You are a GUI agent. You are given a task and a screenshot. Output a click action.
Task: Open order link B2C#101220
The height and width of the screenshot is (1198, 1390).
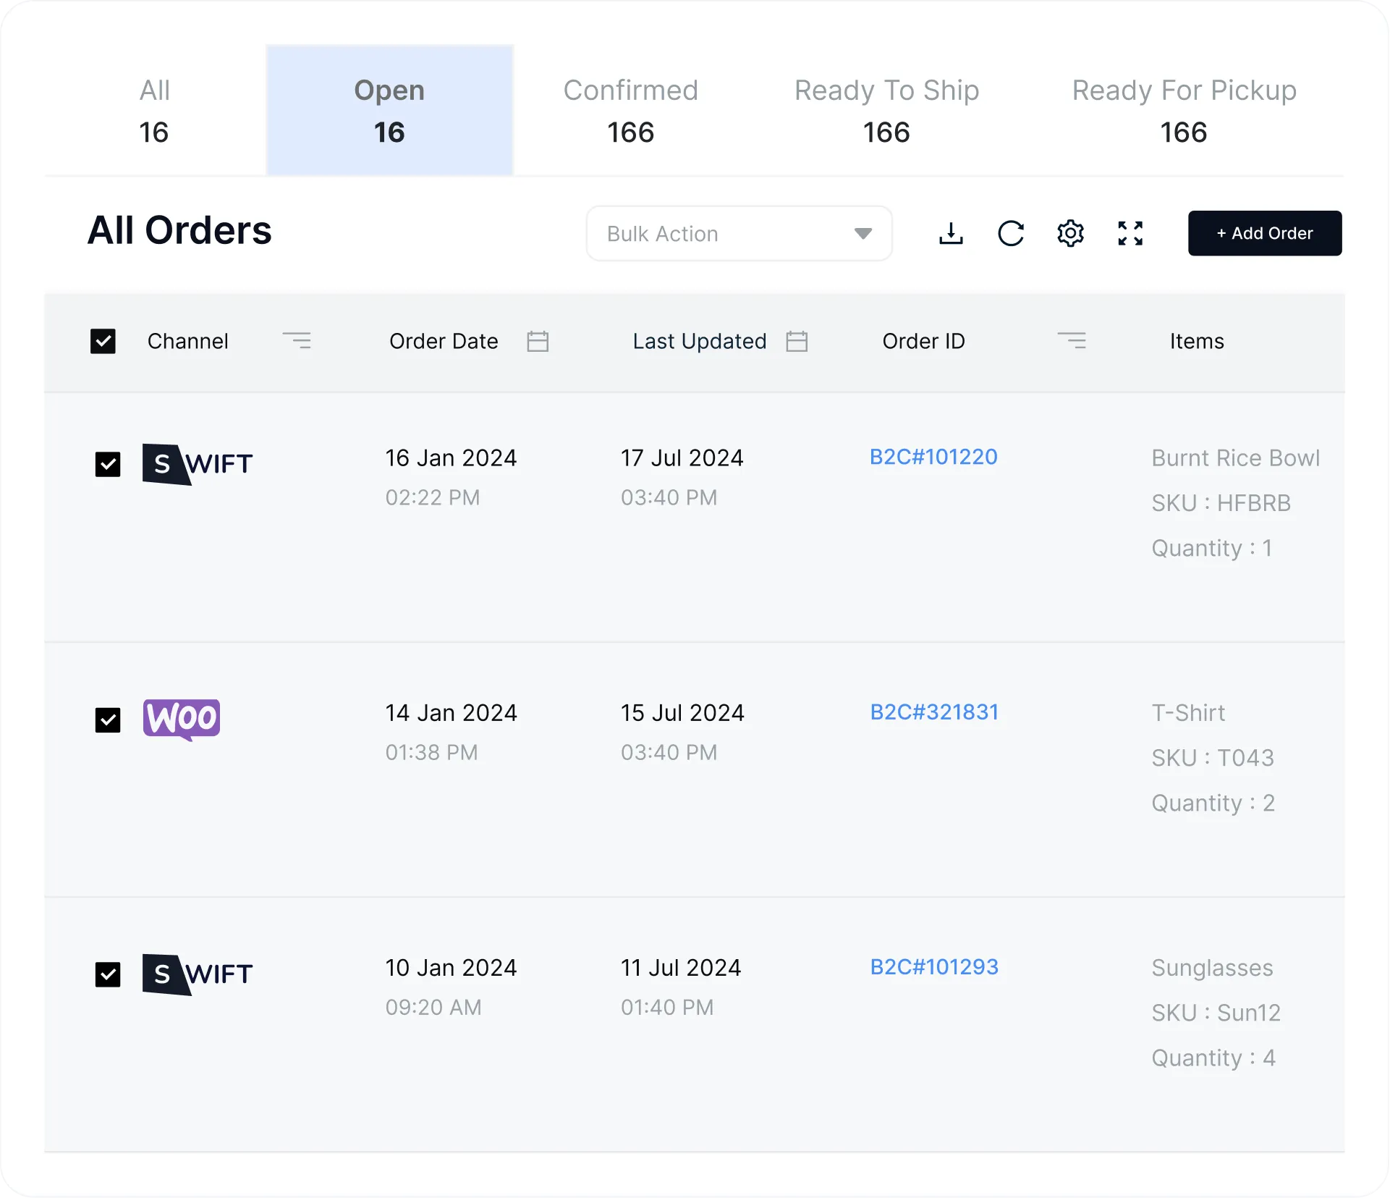point(933,457)
